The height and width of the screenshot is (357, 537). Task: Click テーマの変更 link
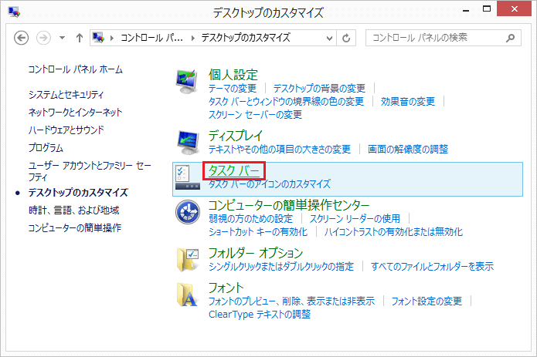tap(233, 88)
